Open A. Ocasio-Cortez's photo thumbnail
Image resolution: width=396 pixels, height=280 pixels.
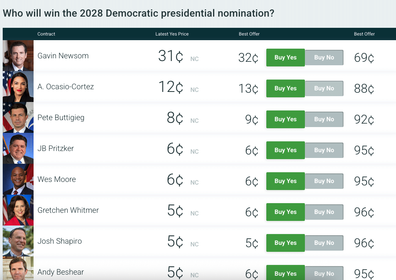point(18,87)
